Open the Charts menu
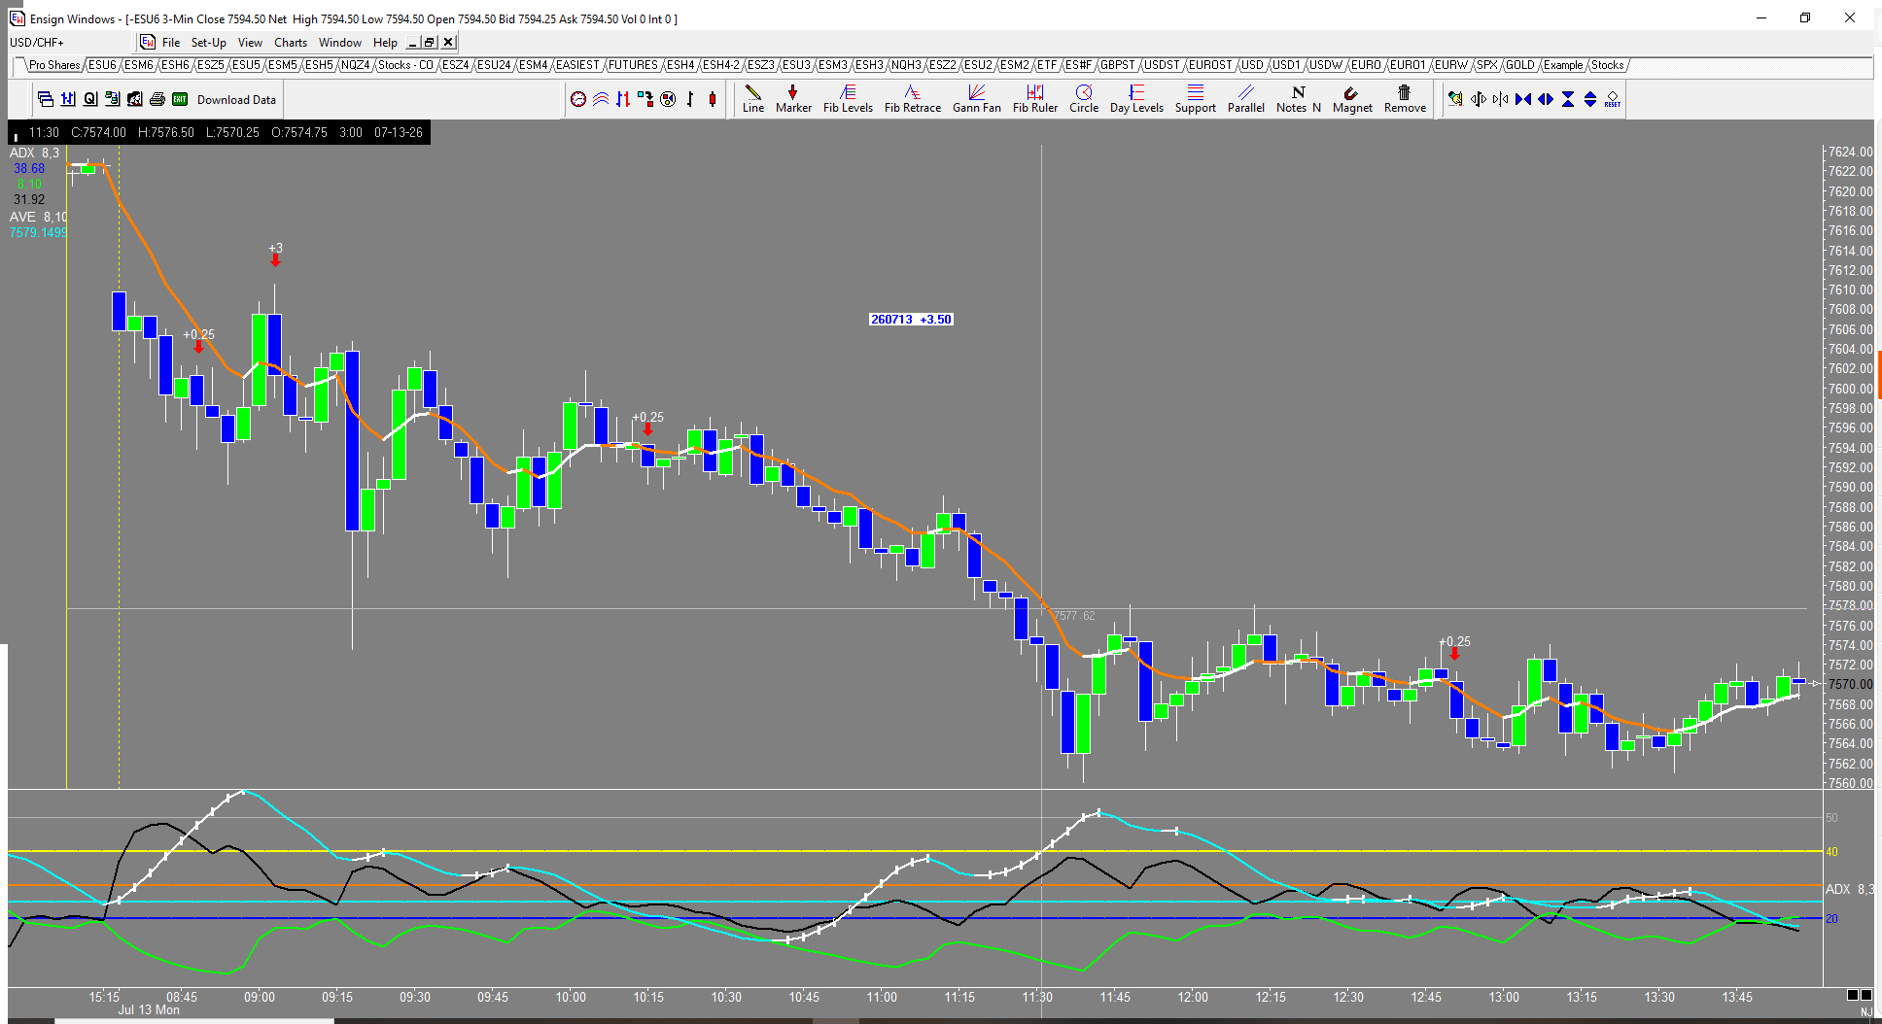The image size is (1882, 1024). click(291, 43)
